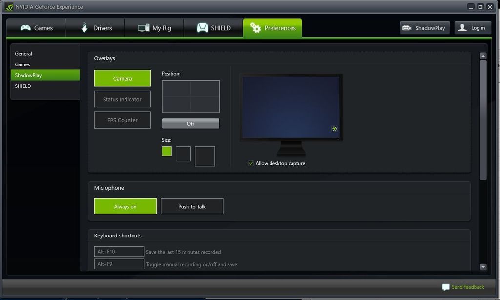Image resolution: width=500 pixels, height=300 pixels.
Task: Select the bottom-left position quadrant
Action: tap(176, 105)
